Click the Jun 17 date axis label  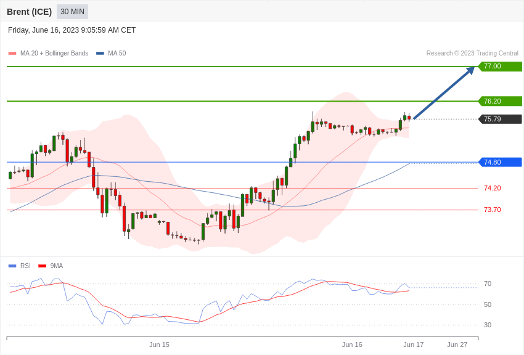pyautogui.click(x=414, y=345)
